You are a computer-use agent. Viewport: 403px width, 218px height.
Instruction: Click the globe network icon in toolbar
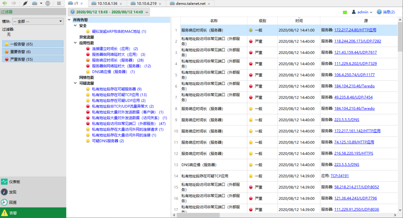tap(48, 3)
